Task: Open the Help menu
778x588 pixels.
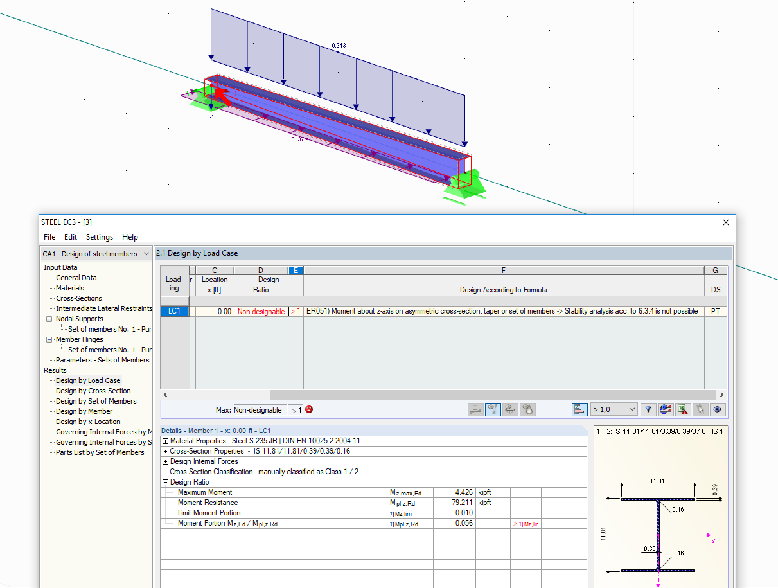Action: click(x=130, y=237)
